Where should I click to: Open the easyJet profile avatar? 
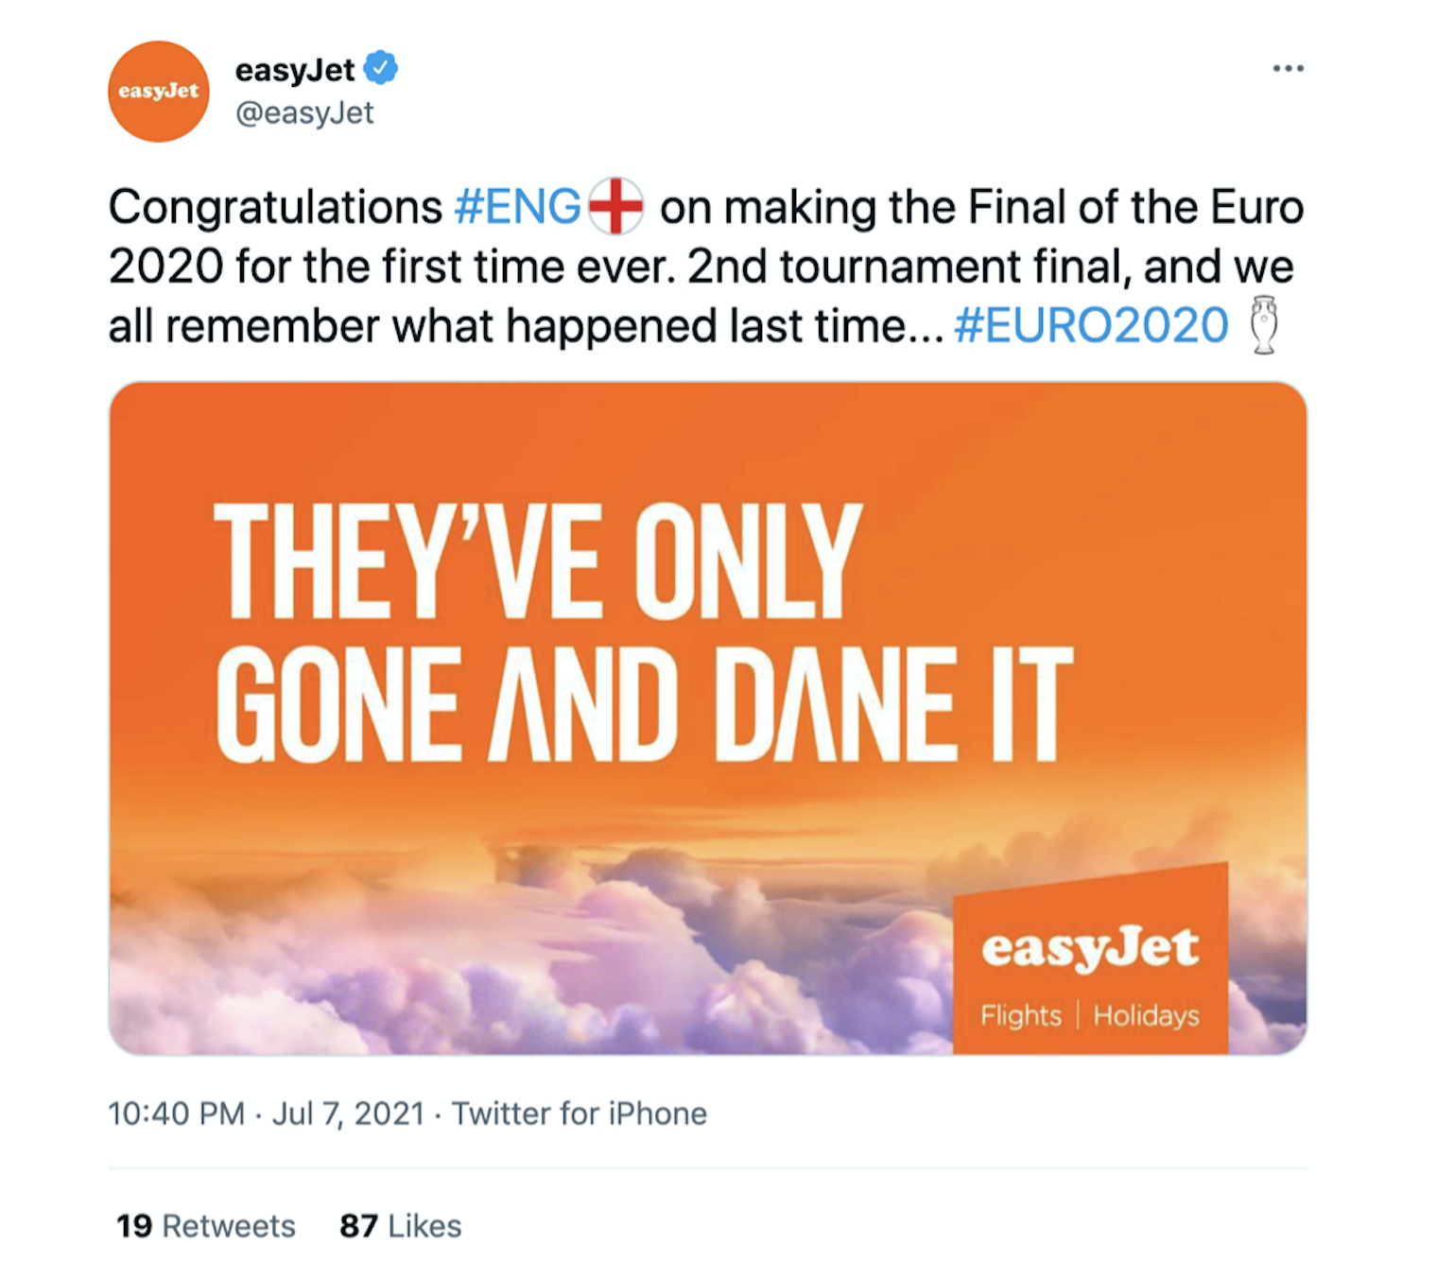[158, 92]
